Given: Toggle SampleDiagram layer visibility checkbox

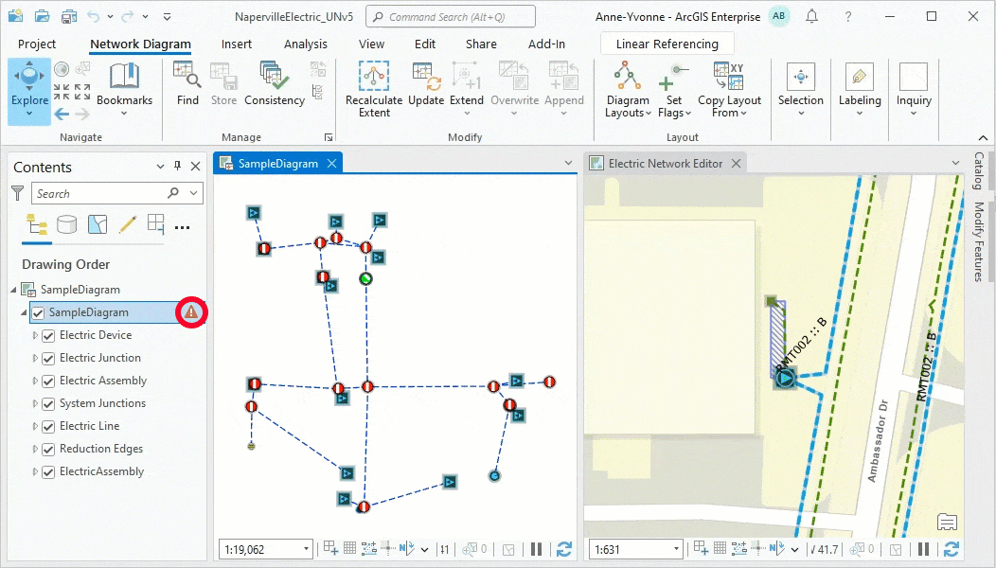Looking at the screenshot, I should click(x=38, y=312).
